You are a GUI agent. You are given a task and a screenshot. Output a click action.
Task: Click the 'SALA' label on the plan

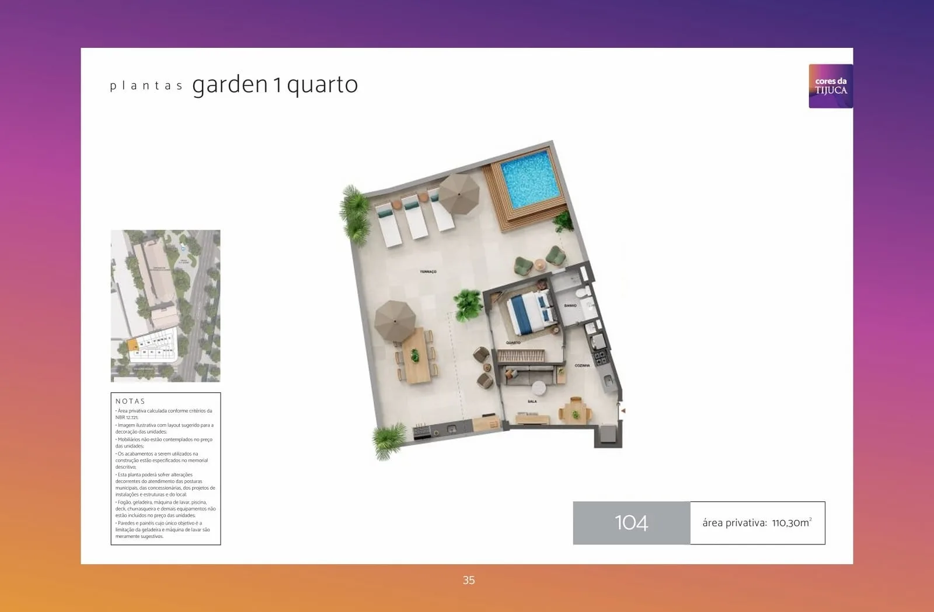pos(532,402)
